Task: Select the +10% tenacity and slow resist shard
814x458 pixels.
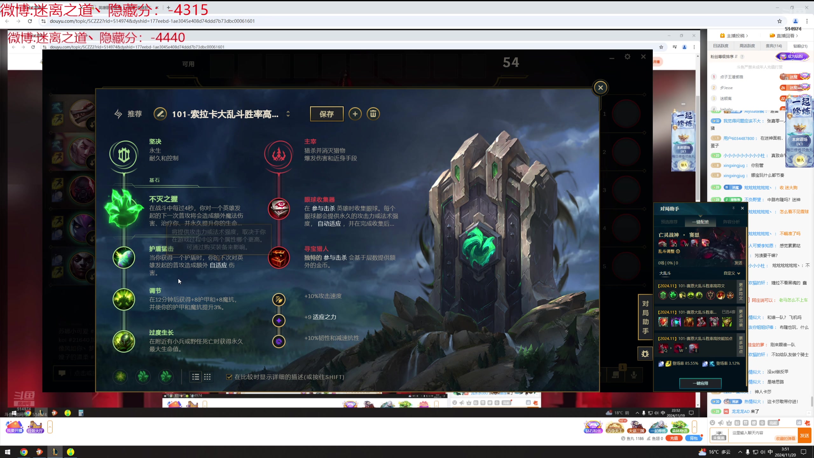Action: [x=279, y=341]
